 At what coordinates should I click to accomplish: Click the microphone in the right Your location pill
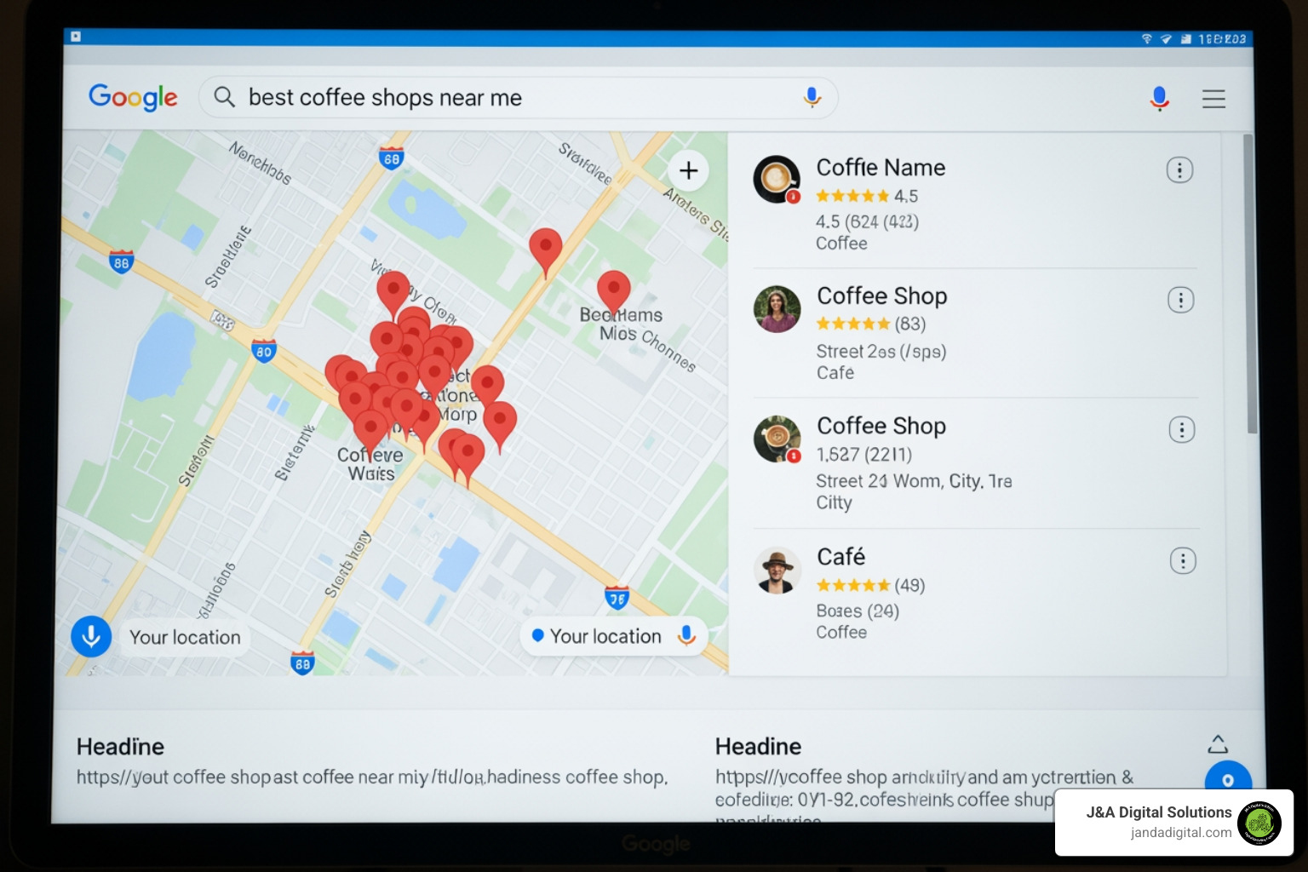click(x=686, y=636)
